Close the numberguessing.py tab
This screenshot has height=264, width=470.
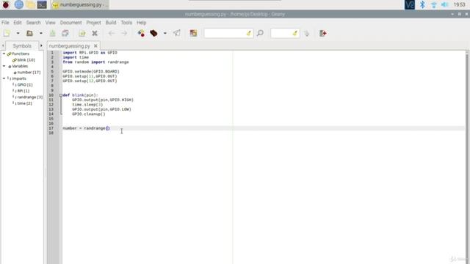pyautogui.click(x=95, y=45)
